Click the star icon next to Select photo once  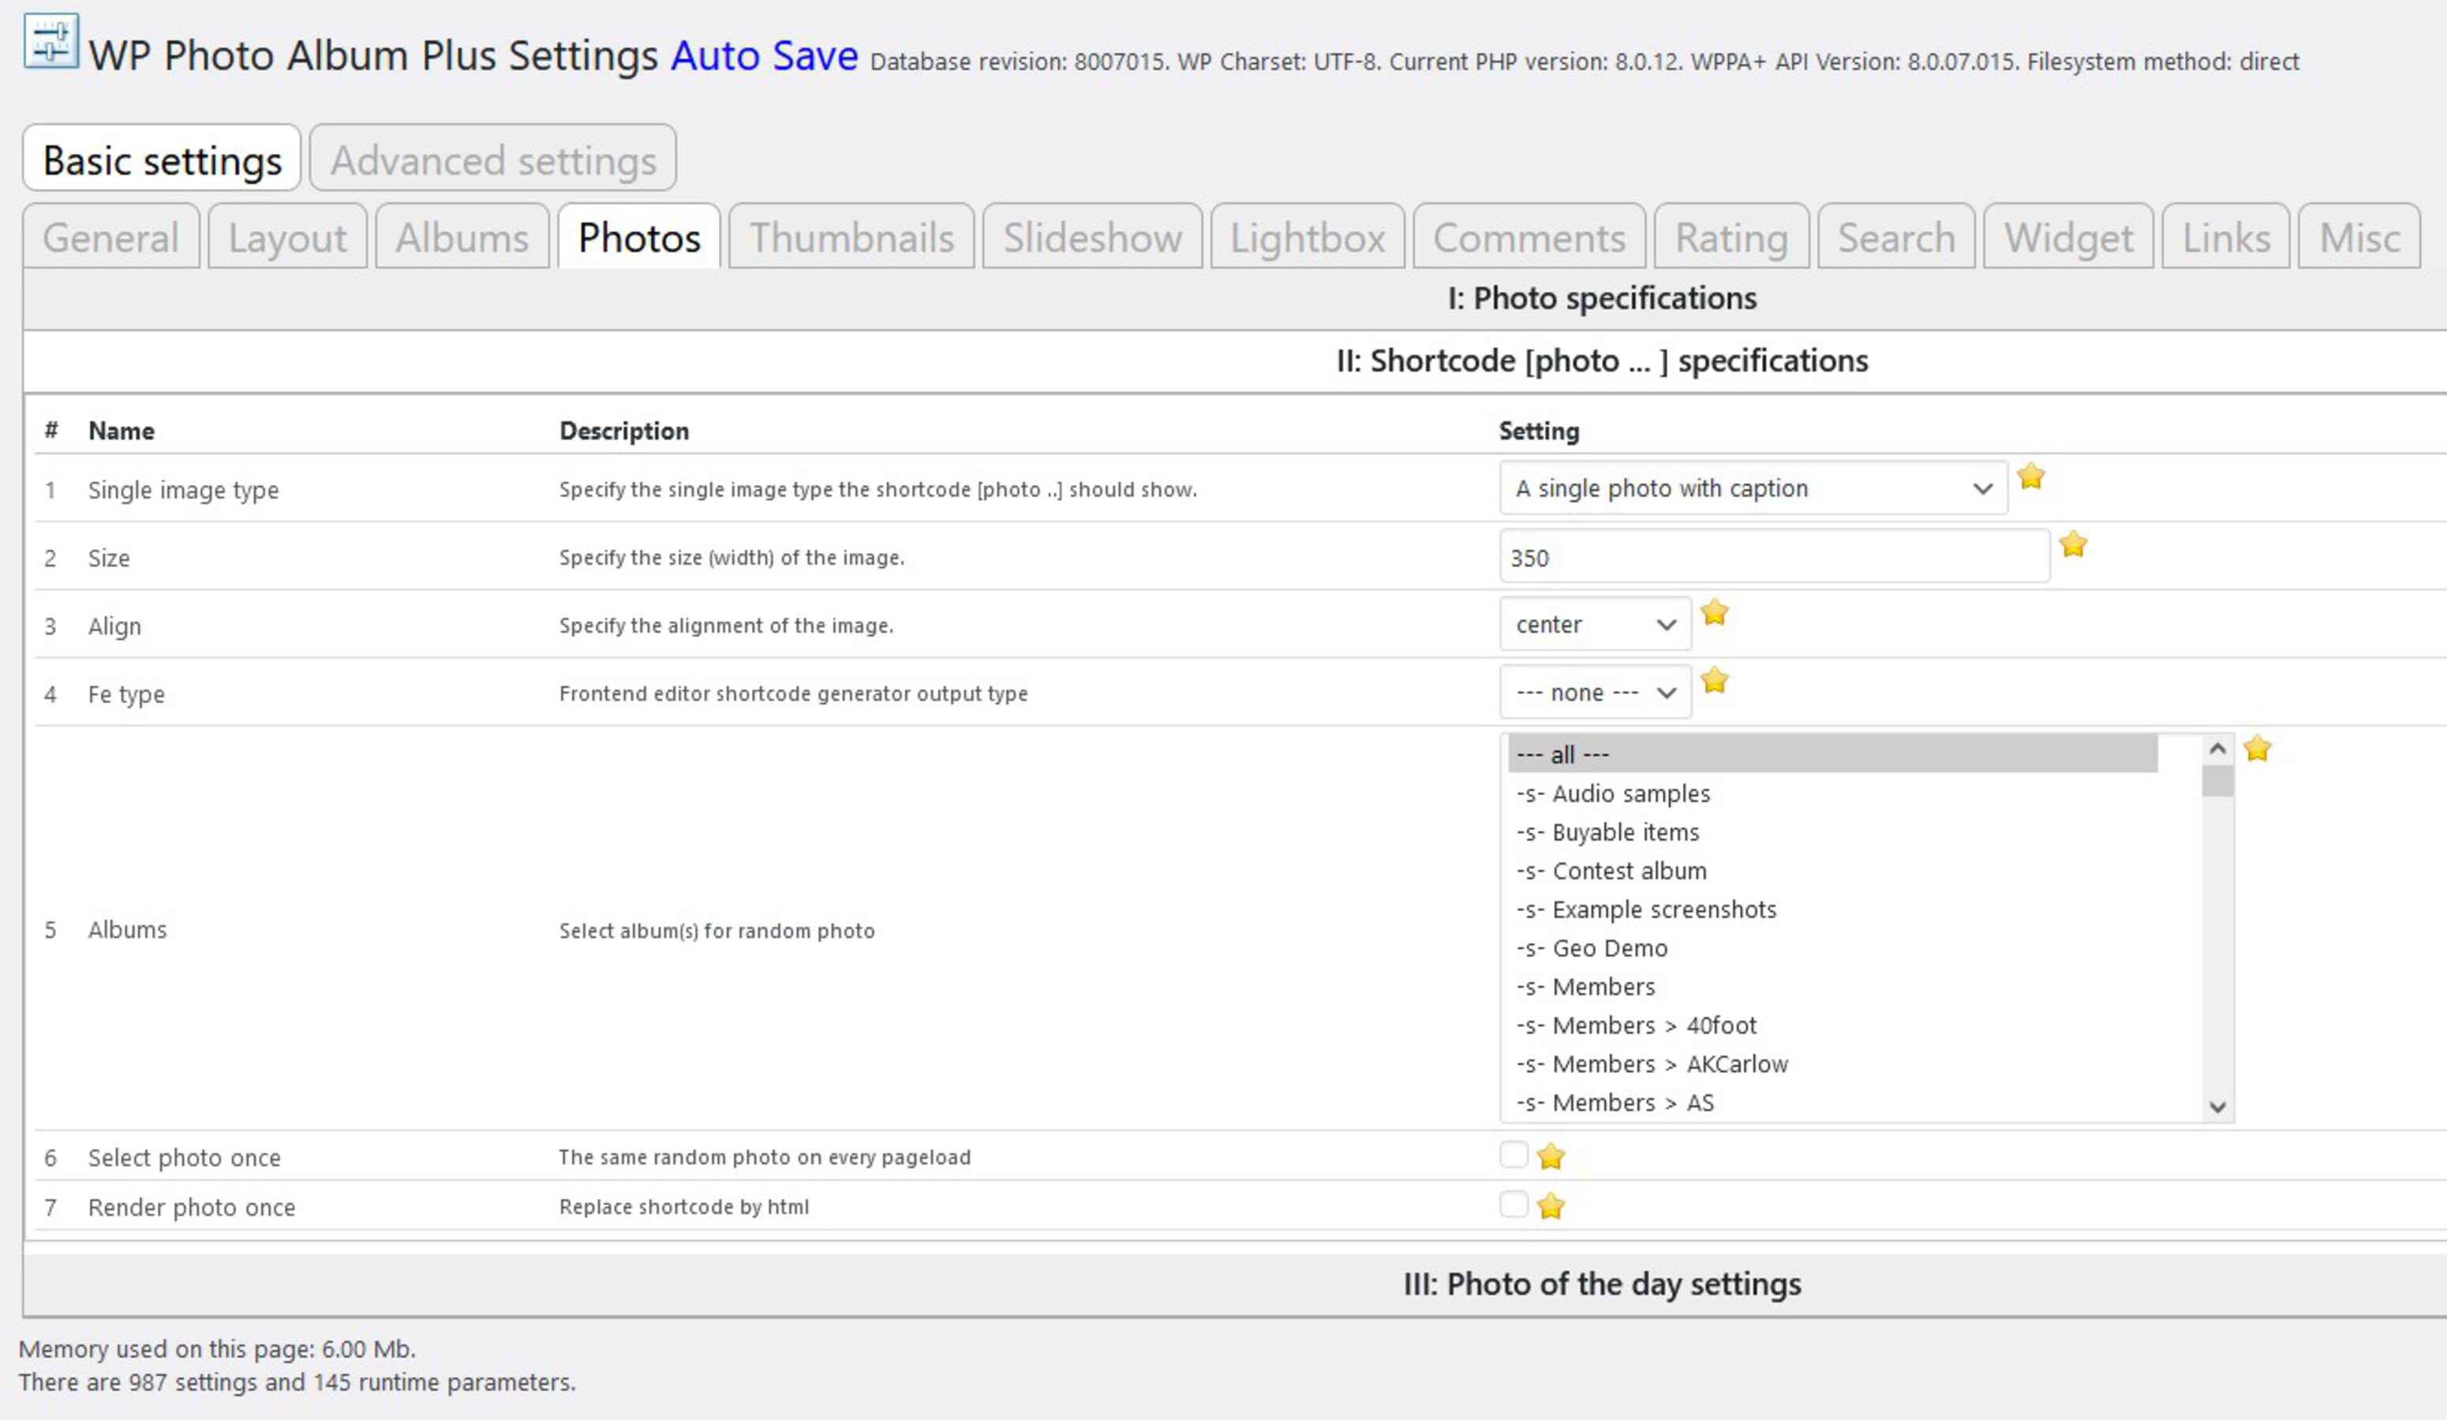point(1551,1156)
